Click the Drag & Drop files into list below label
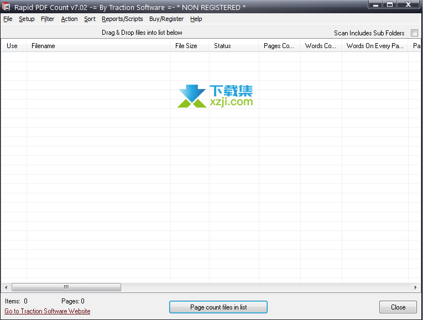The image size is (423, 320). click(142, 33)
